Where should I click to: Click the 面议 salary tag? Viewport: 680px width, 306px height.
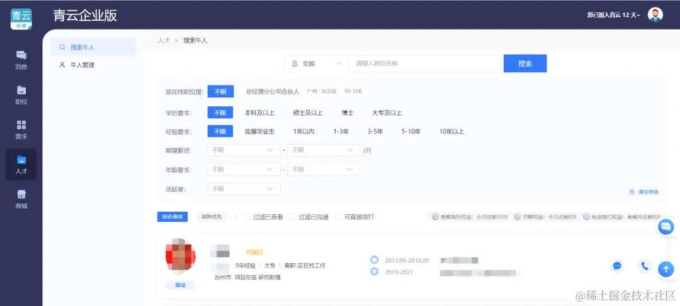coord(181,285)
